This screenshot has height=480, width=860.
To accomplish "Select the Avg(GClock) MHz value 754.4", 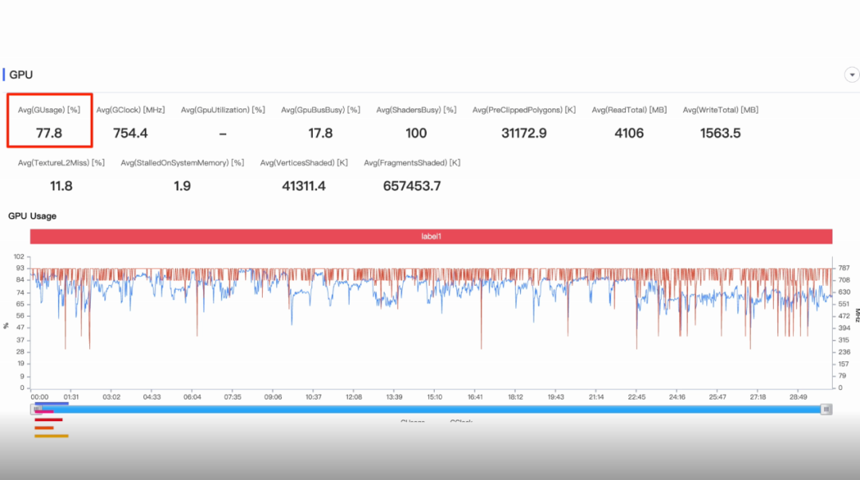I will pos(131,133).
